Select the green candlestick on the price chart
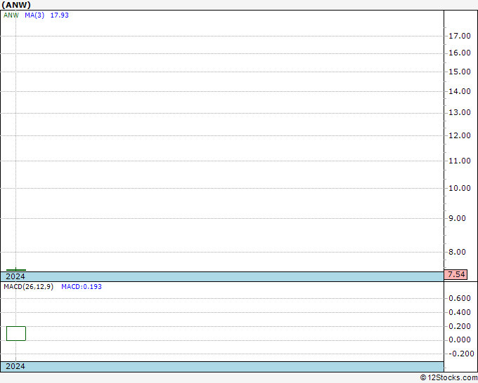This screenshot has height=383, width=478. 16,270
